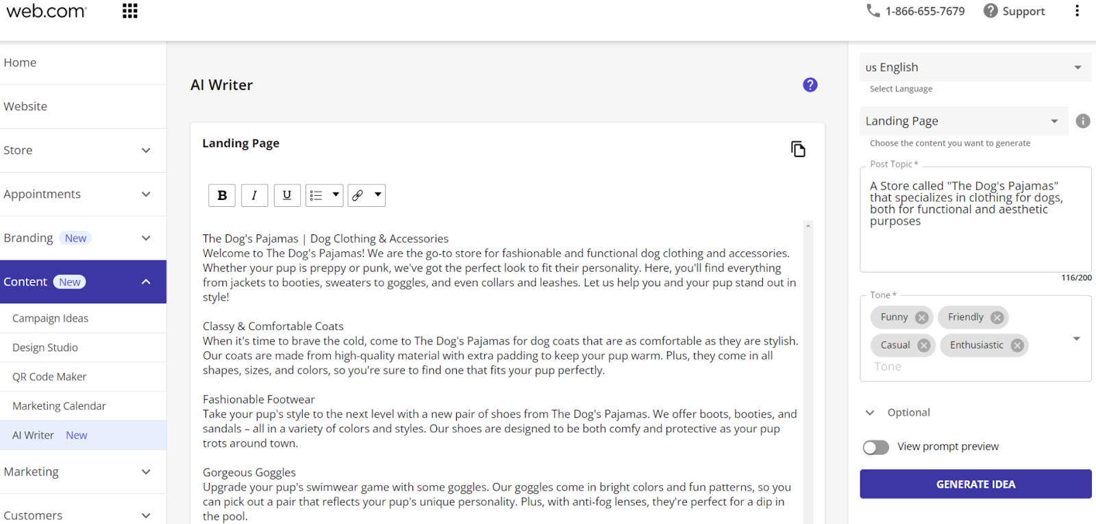Click into the Post Topic text field
1096x524 pixels.
click(x=975, y=219)
